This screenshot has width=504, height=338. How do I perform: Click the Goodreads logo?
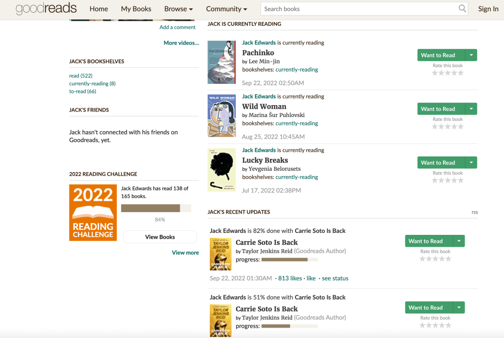point(46,8)
